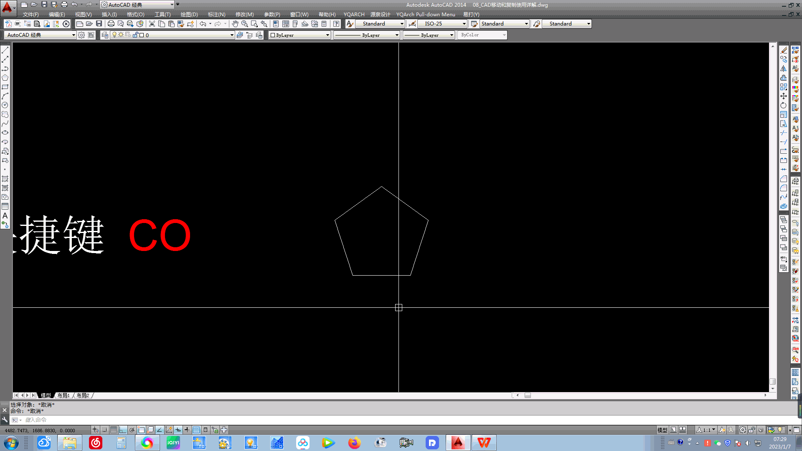
Task: Expand the Quick Access toolbar customize arrow
Action: click(178, 5)
